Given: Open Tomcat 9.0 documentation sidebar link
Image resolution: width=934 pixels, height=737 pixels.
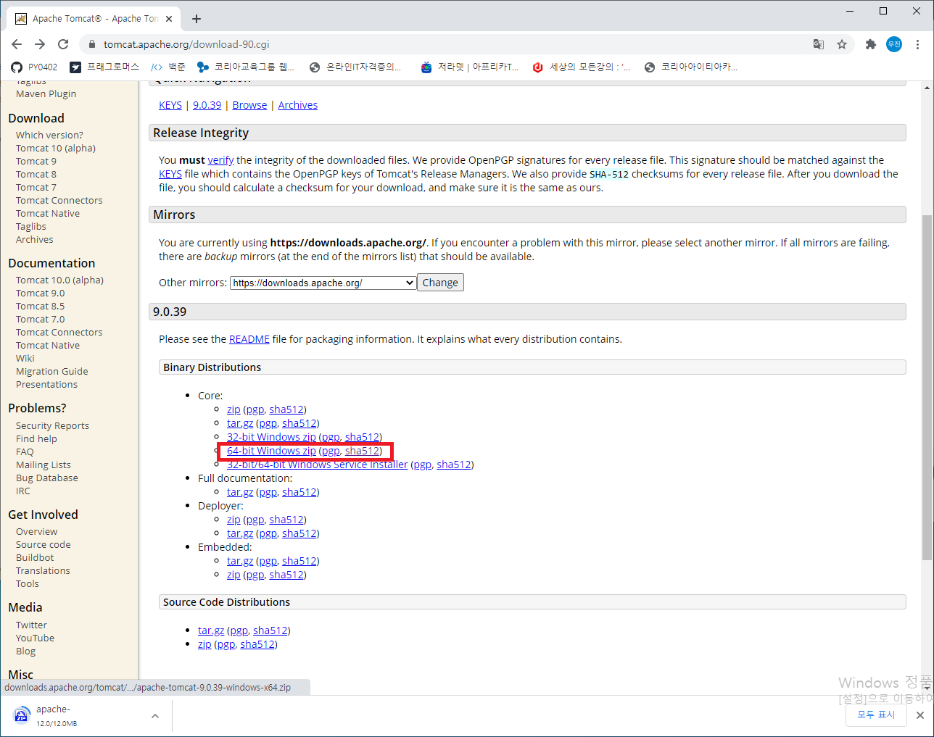Looking at the screenshot, I should (x=40, y=293).
